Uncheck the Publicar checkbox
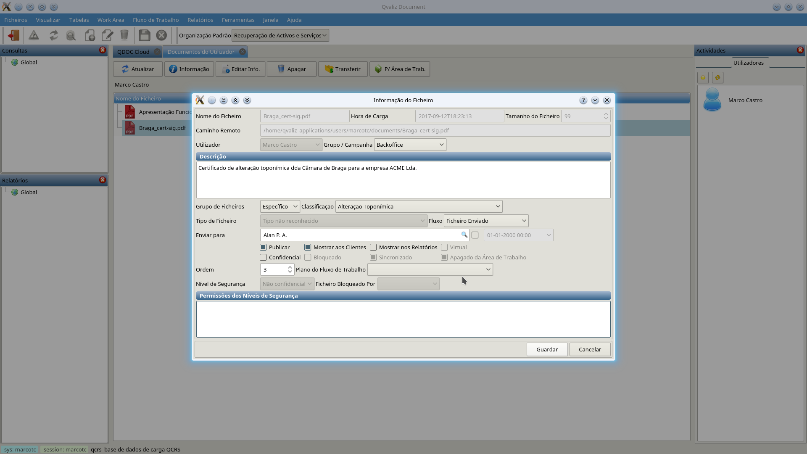This screenshot has width=807, height=454. pyautogui.click(x=263, y=247)
